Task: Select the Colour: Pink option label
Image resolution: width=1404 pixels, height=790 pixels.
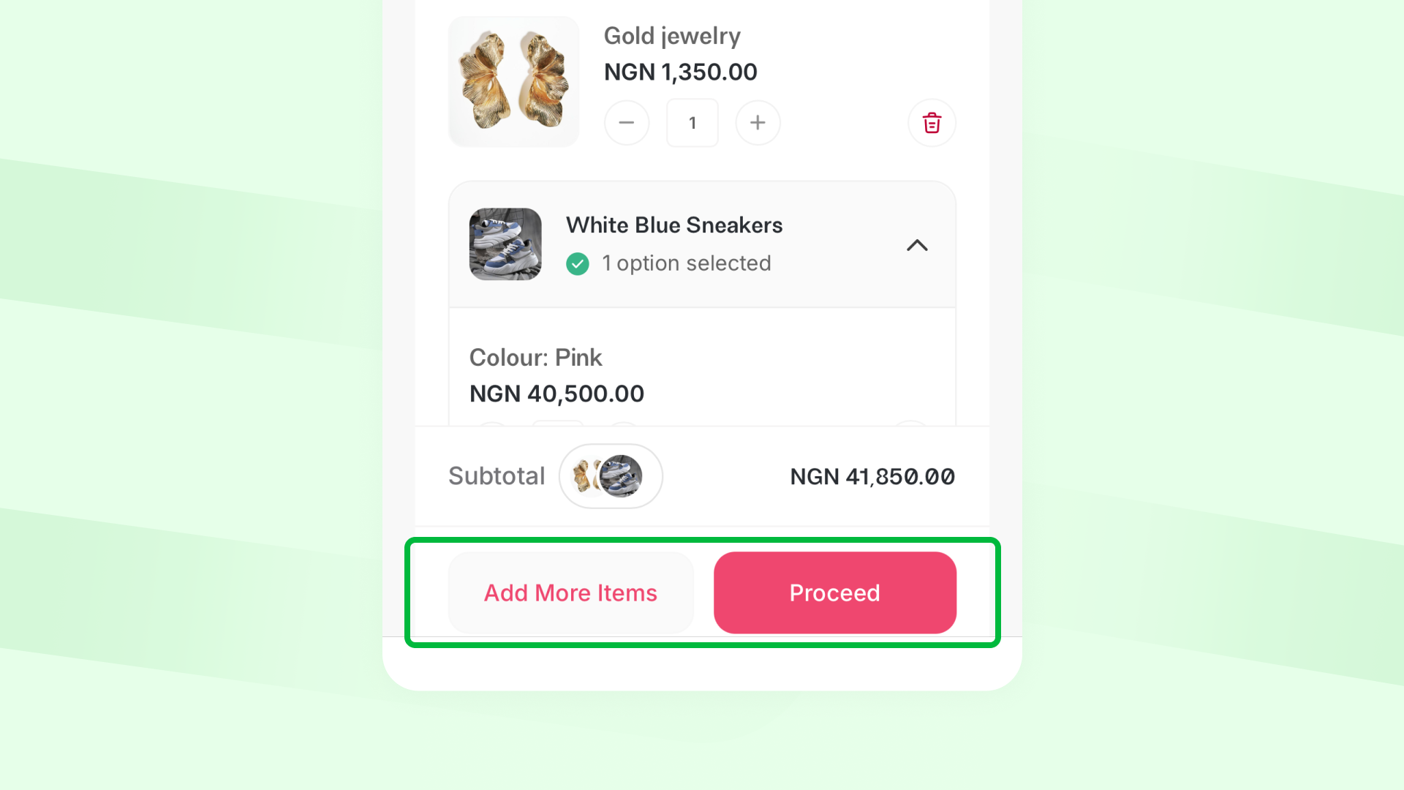Action: click(x=535, y=358)
